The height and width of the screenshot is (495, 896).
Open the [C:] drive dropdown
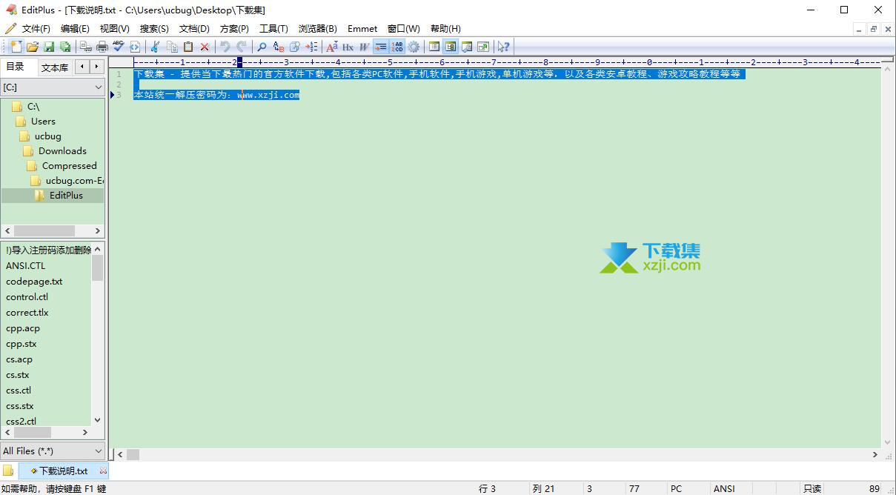pos(53,87)
